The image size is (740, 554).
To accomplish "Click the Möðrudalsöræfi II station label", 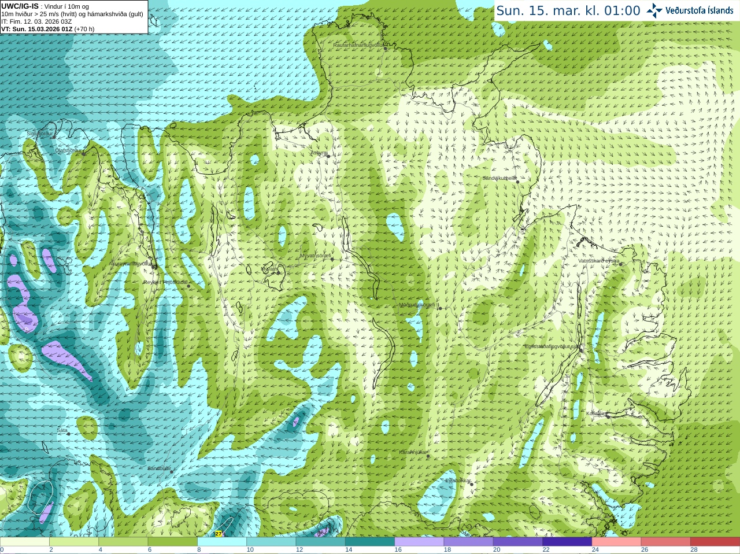I will 420,305.
